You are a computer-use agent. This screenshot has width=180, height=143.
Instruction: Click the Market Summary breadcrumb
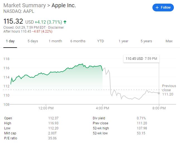tap(24, 6)
